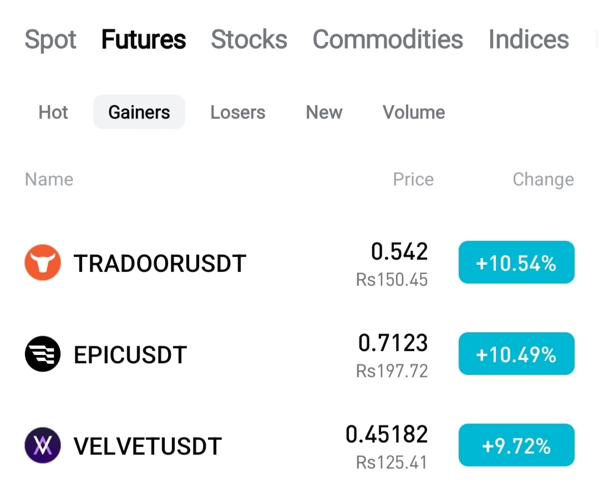Open the EPICUSDT futures pair

(299, 354)
